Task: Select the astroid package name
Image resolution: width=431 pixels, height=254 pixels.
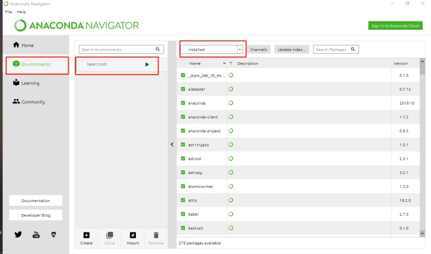Action: (x=195, y=158)
